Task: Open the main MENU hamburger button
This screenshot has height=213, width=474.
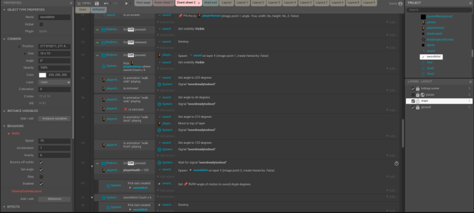Action: pyautogui.click(x=84, y=4)
